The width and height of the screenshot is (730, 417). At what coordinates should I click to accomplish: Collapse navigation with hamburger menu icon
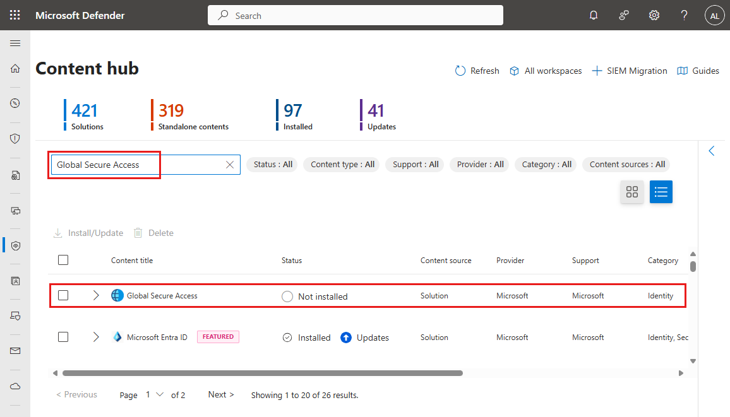click(15, 44)
